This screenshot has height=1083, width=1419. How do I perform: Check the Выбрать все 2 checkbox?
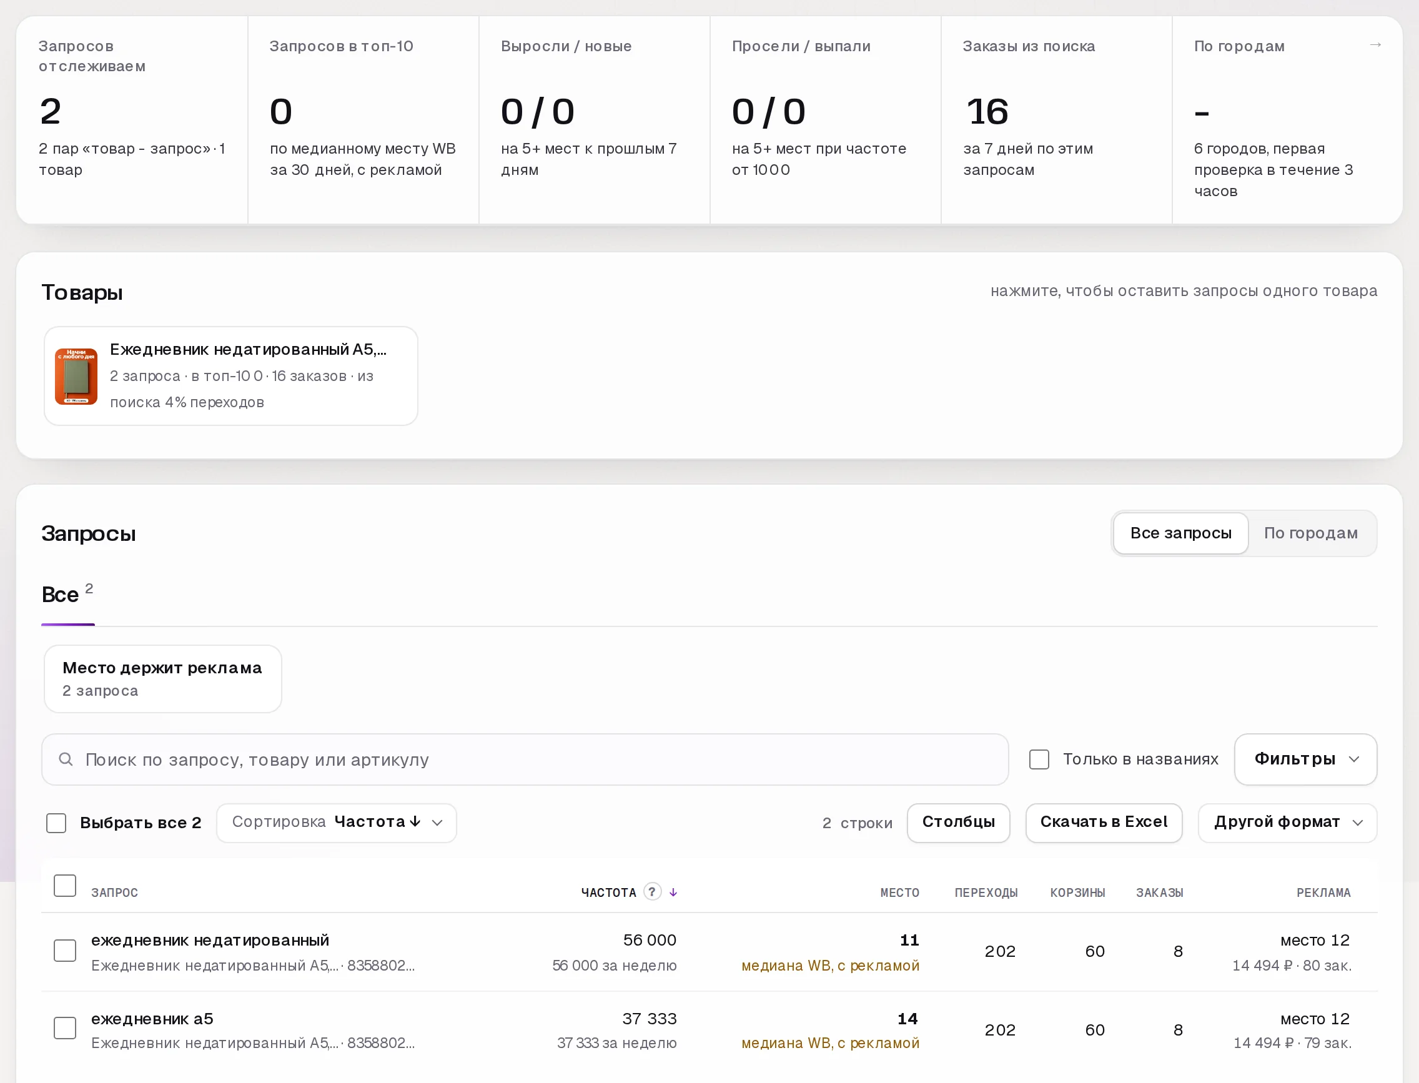(56, 823)
